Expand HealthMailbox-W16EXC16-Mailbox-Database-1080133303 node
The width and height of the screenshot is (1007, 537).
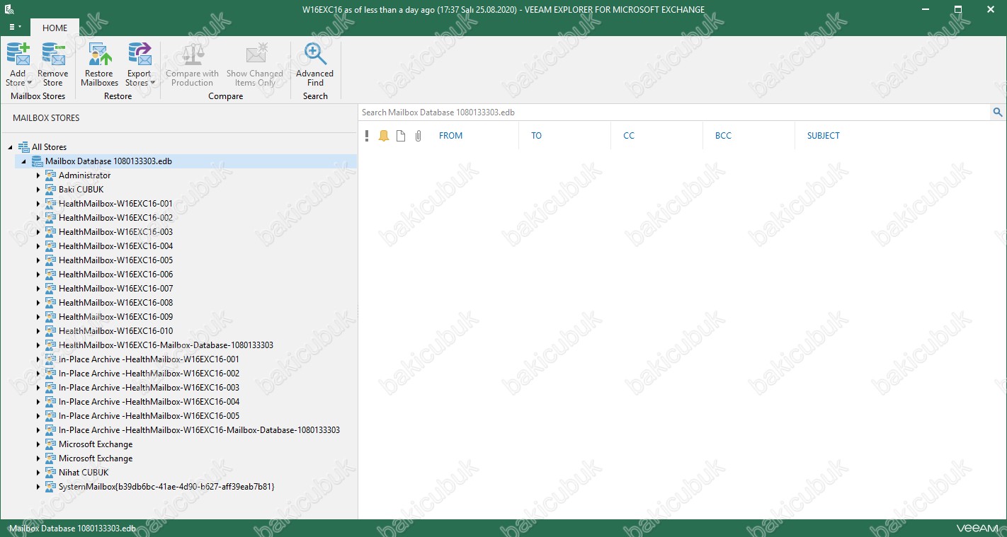point(38,345)
